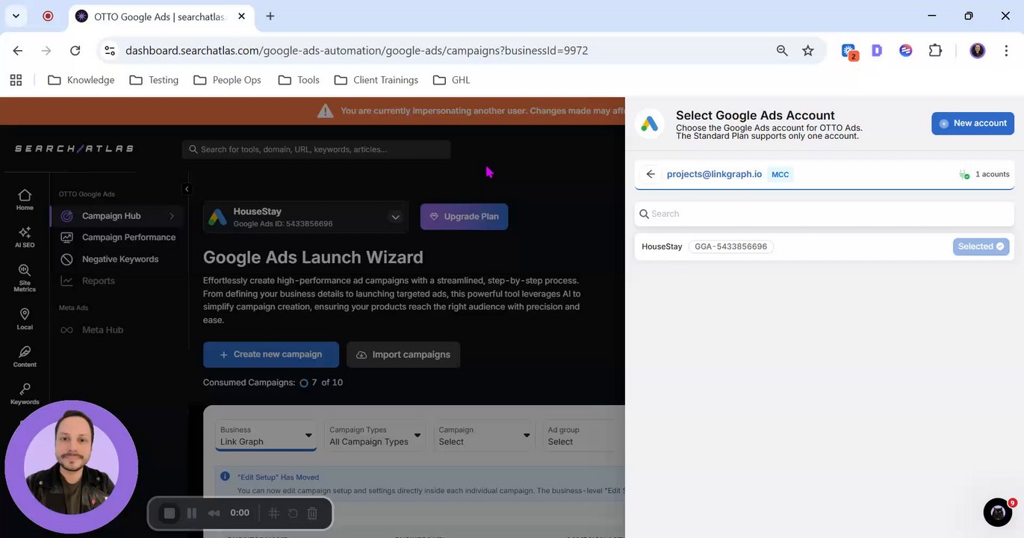Open Home in the sidebar

pyautogui.click(x=25, y=200)
